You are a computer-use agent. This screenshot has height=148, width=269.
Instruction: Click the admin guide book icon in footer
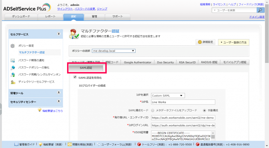[x=16, y=144]
